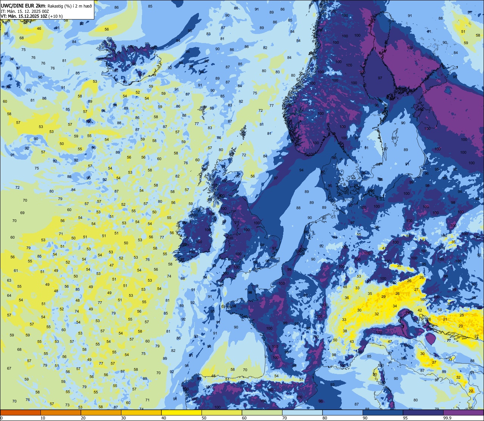Click the purple legend swatch above 99.9 %

tap(463, 412)
